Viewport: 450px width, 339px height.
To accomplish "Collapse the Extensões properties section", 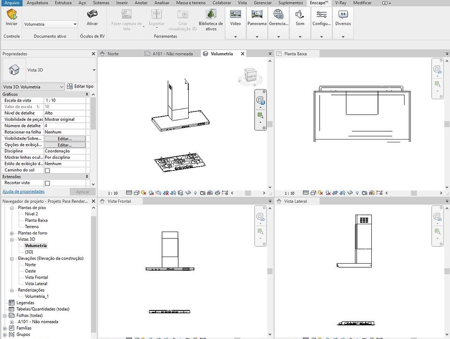I will tap(87, 177).
